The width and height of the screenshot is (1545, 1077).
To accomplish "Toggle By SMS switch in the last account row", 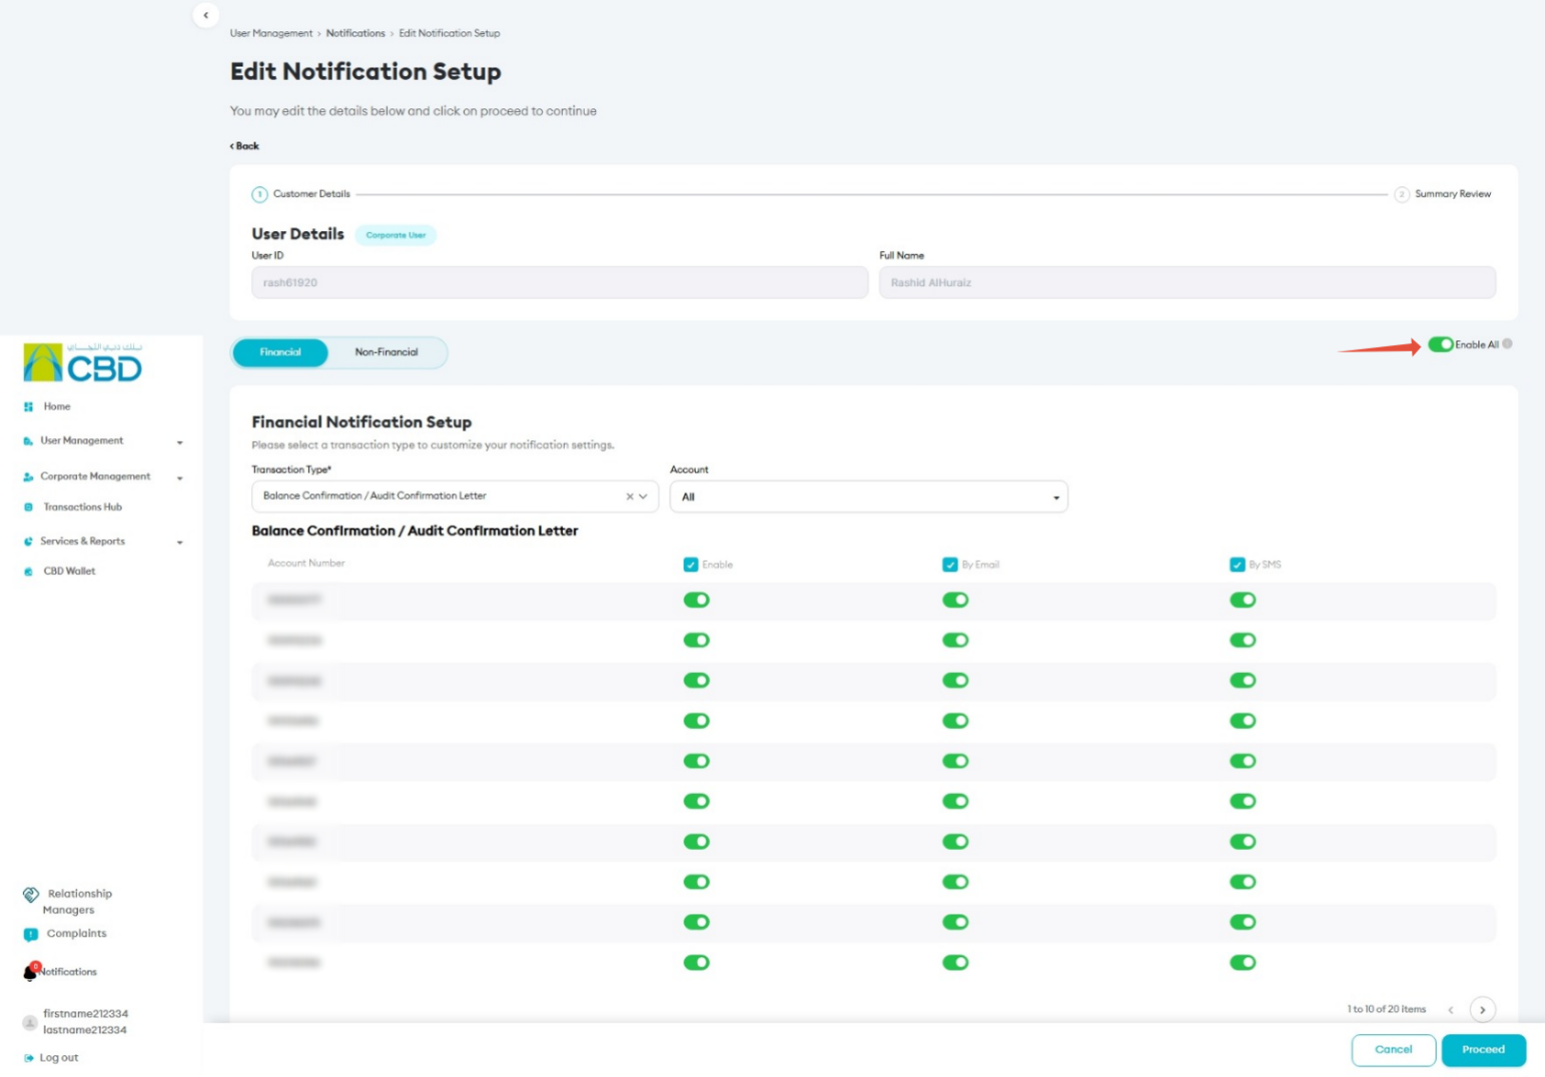I will pos(1243,963).
